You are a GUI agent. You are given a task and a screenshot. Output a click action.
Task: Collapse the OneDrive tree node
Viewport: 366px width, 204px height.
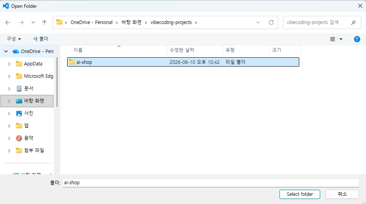pos(6,51)
